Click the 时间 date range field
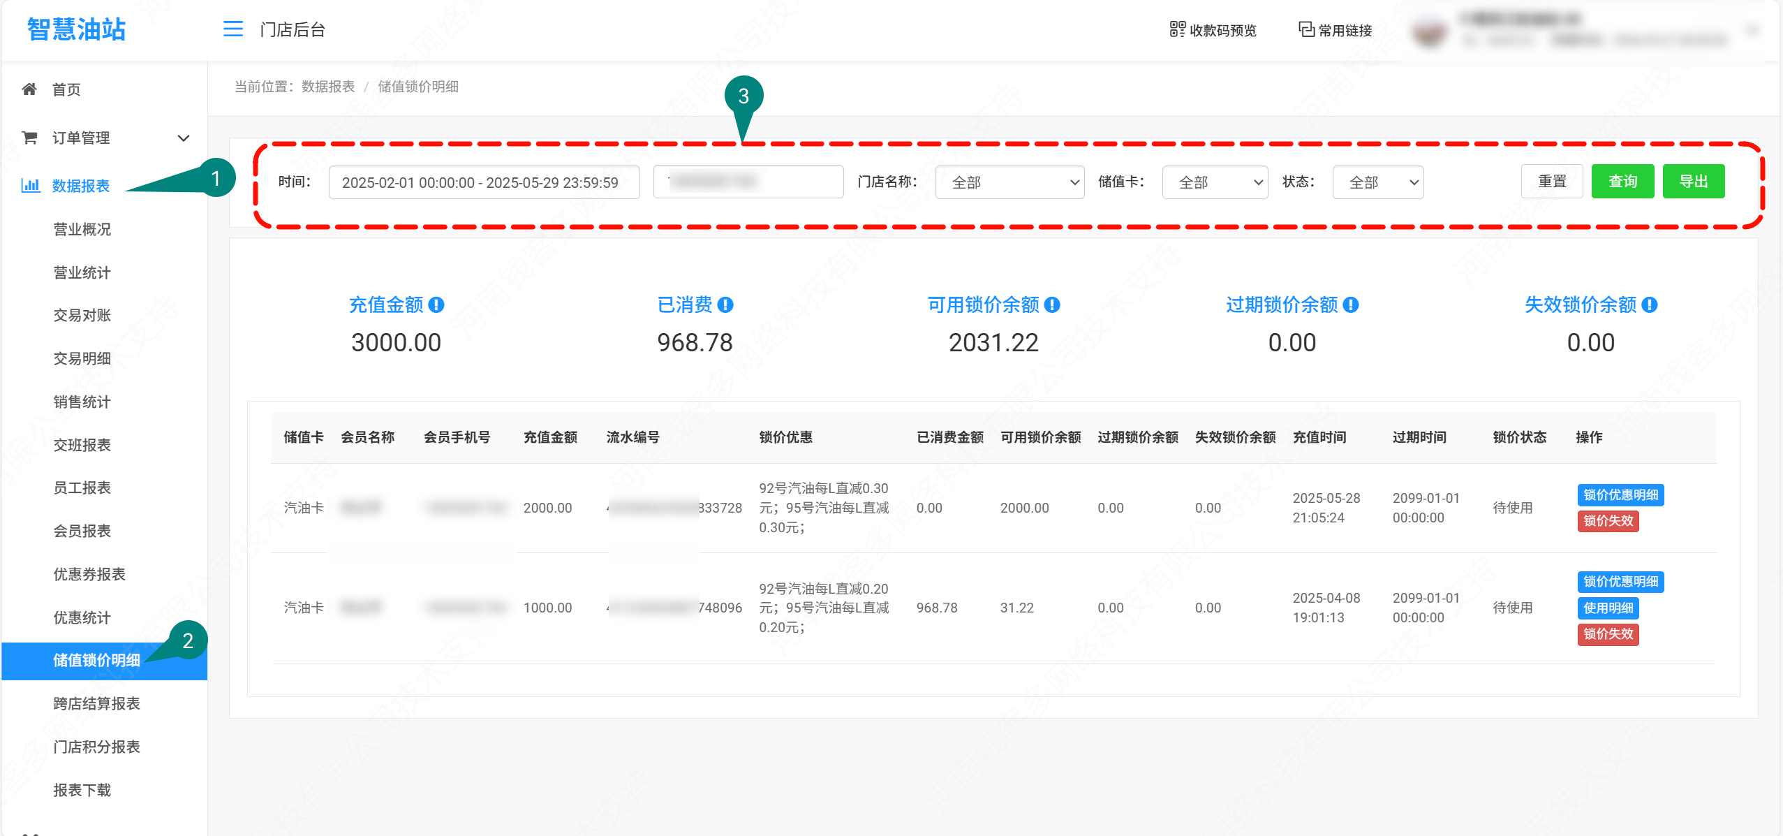1783x836 pixels. 483,182
